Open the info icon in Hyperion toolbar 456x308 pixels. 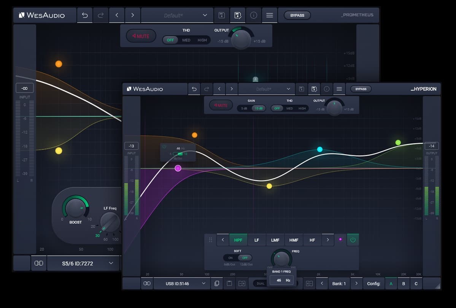coord(326,89)
